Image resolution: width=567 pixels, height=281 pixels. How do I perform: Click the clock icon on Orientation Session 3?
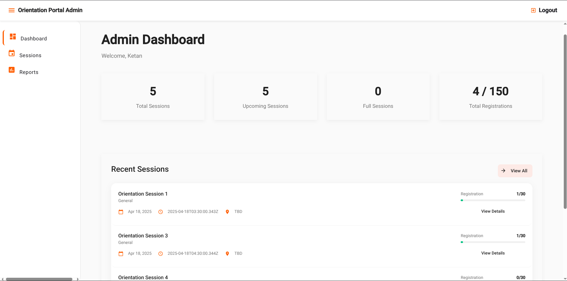click(160, 253)
